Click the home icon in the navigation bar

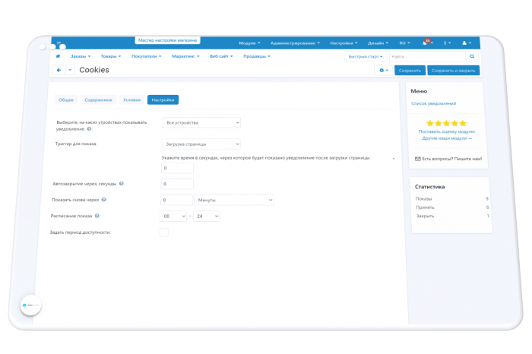(x=58, y=56)
